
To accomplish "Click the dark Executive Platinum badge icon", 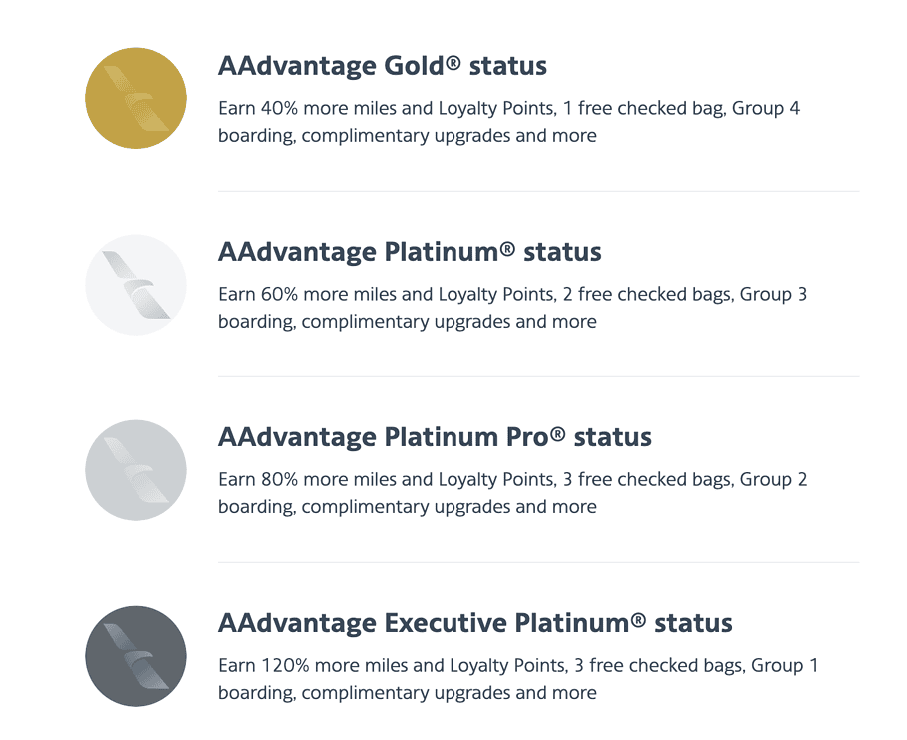I will (x=136, y=656).
